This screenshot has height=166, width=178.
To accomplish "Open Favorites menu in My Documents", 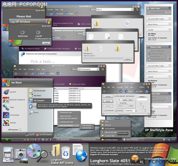I will (31, 69).
